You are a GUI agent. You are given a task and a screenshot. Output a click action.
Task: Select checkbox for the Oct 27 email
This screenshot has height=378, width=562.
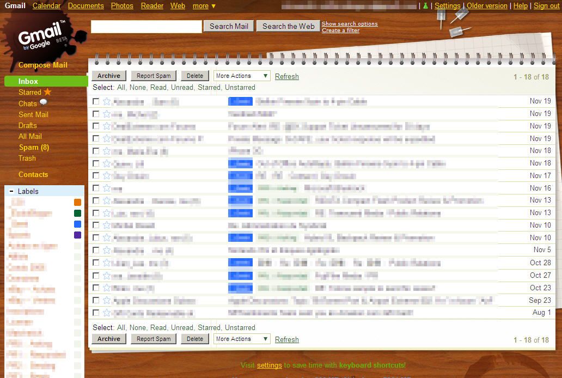click(x=96, y=276)
